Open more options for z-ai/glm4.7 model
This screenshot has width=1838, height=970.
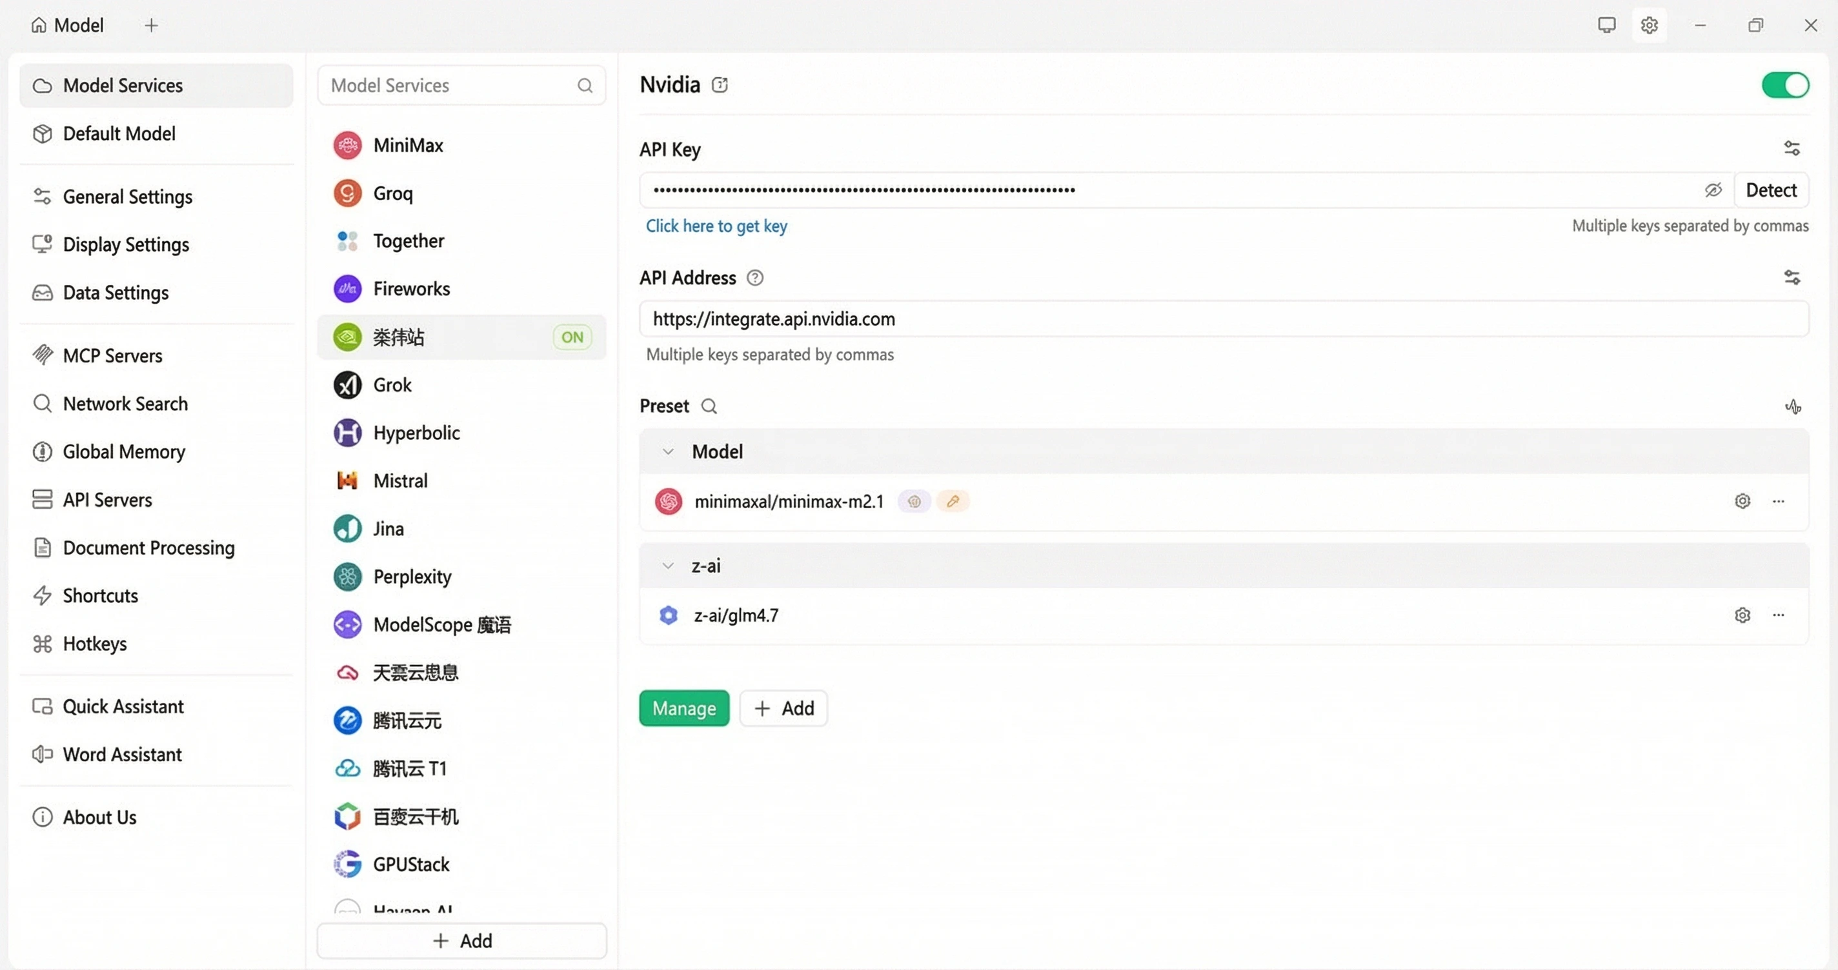pyautogui.click(x=1778, y=615)
